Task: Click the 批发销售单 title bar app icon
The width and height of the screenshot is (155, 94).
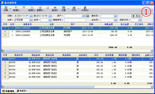Action: 2,3
